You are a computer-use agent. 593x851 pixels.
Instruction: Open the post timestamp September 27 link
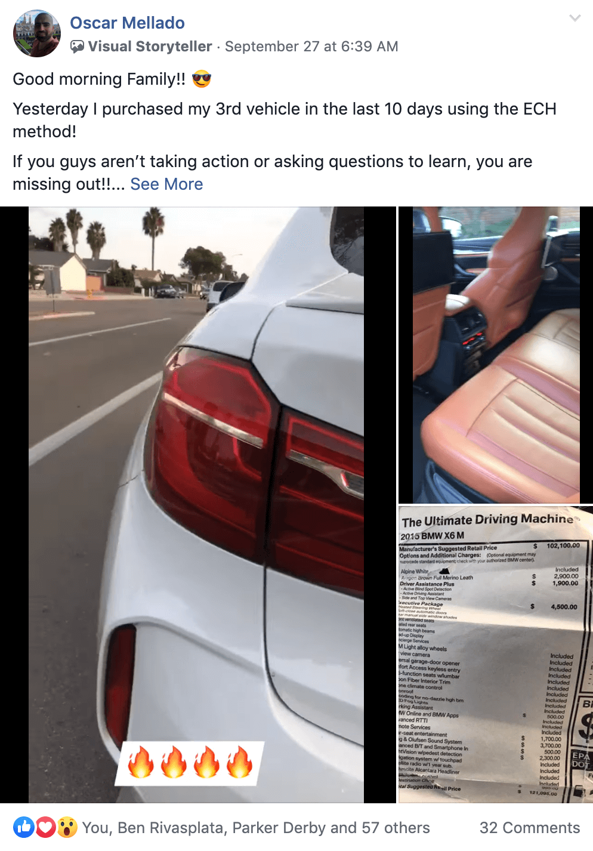[311, 47]
